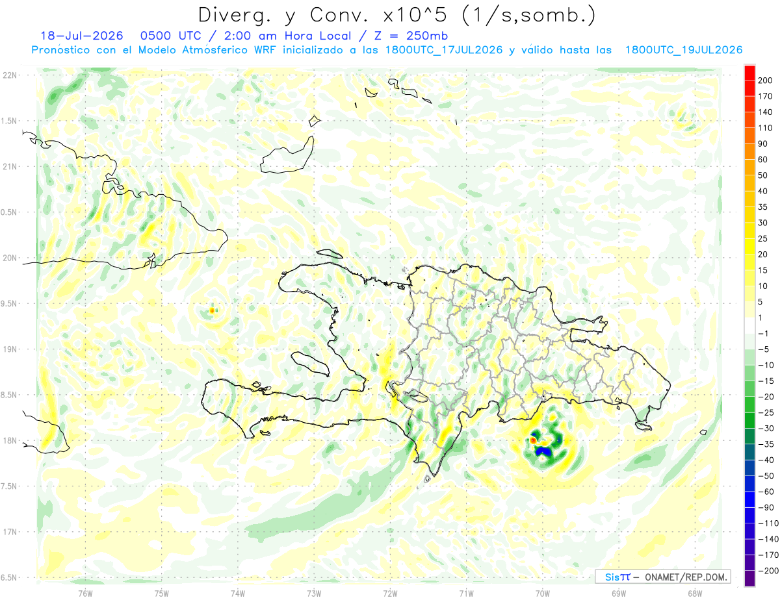The image size is (780, 602).
Task: Click the '21N' latitude label
Action: pos(10,166)
